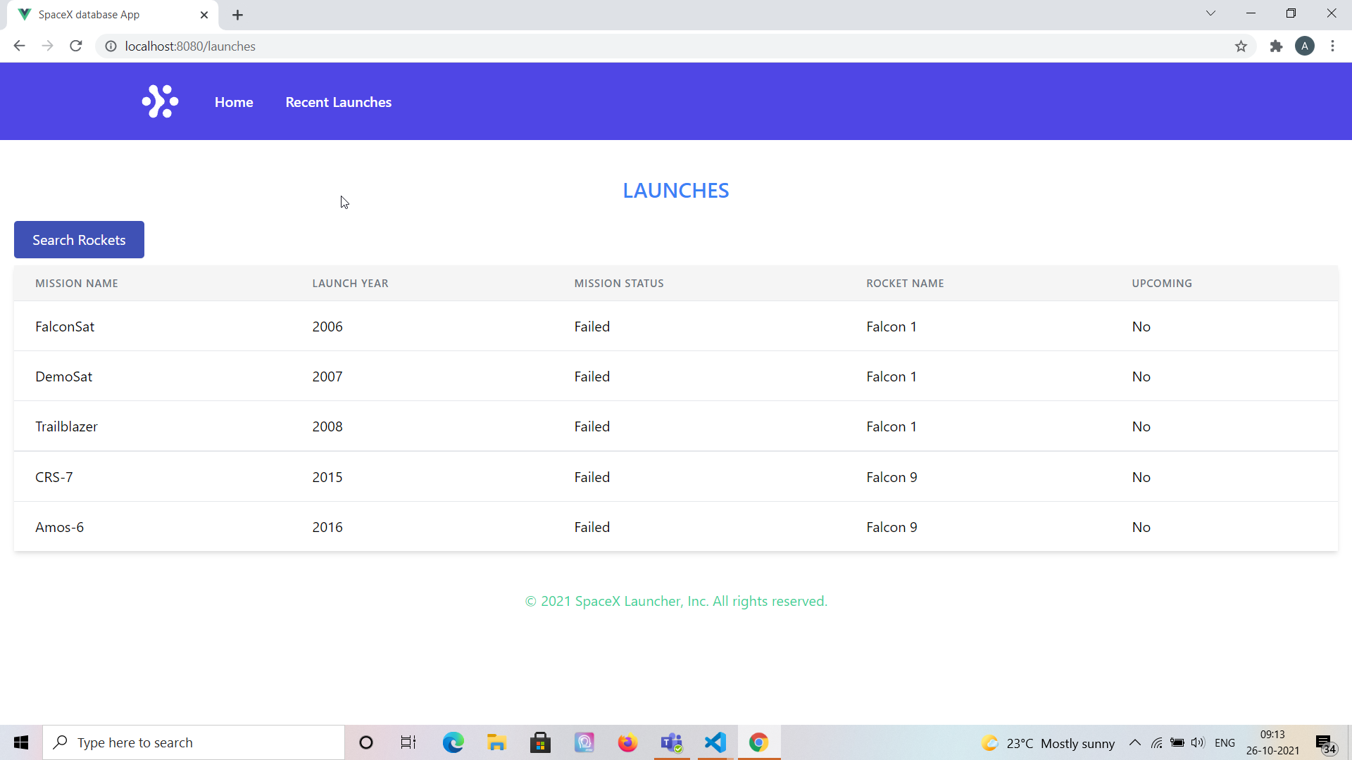
Task: Open new browser tab with plus
Action: (237, 15)
